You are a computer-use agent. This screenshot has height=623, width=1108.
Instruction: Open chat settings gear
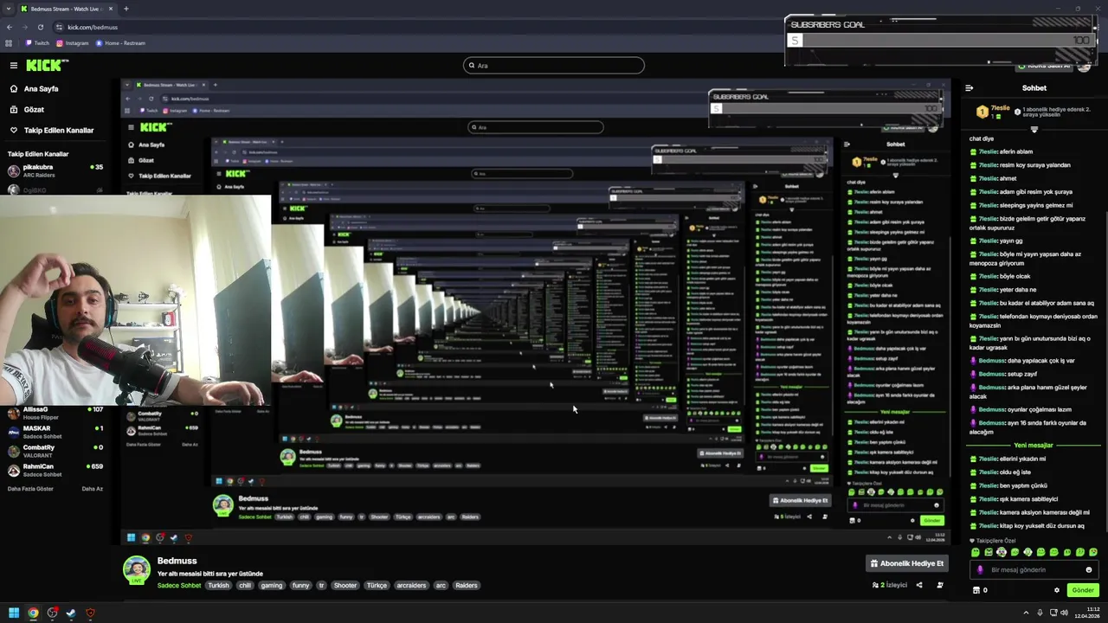tap(1056, 590)
